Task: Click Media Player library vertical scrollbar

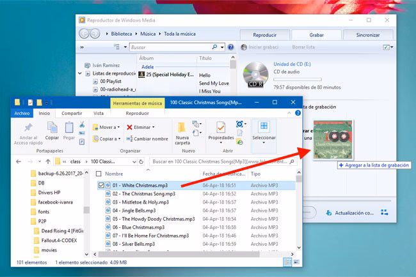Action: [233, 64]
